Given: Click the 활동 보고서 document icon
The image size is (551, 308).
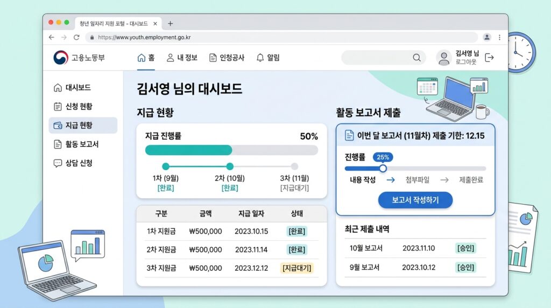Looking at the screenshot, I should (58, 144).
